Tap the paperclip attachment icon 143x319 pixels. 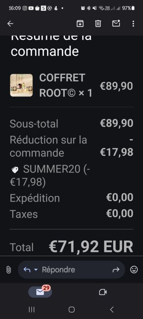8,270
